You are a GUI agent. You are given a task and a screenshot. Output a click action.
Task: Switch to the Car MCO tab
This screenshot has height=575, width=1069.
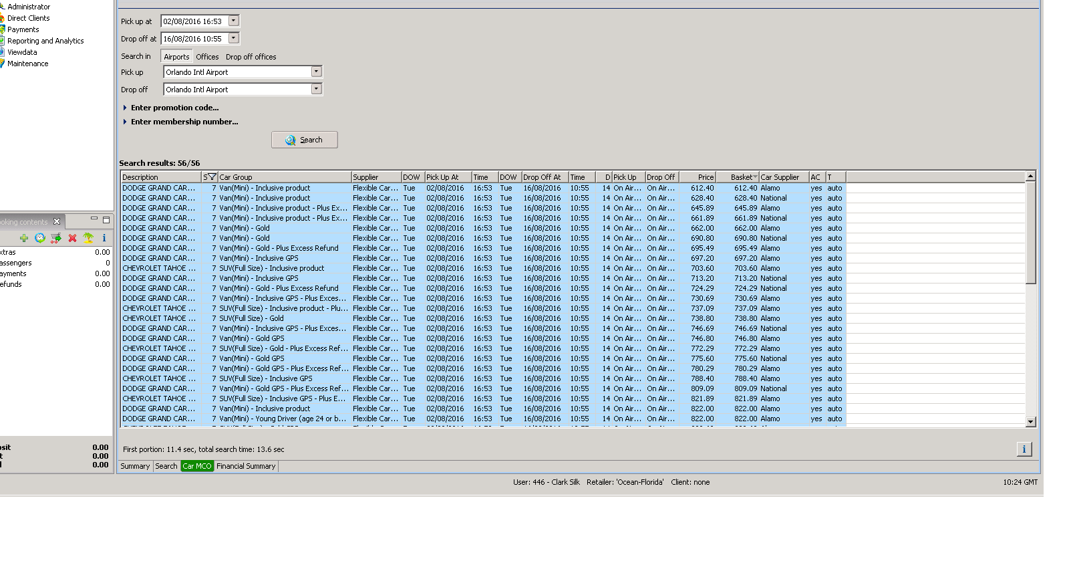[x=197, y=466]
